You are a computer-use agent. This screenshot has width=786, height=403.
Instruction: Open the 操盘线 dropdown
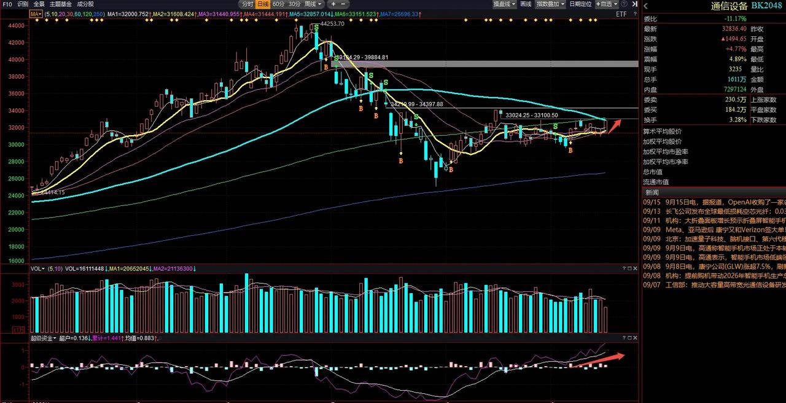[504, 4]
